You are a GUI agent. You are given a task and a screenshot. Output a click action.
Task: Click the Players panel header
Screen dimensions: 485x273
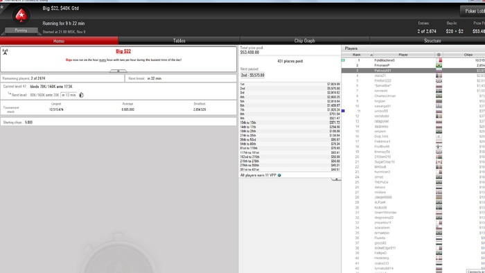tap(413, 49)
